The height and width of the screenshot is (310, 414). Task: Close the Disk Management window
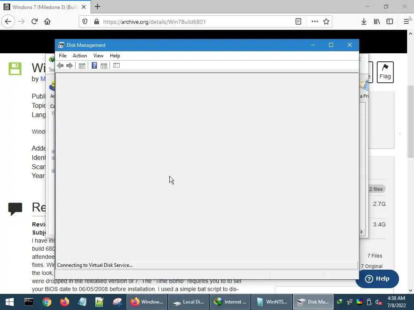click(350, 45)
